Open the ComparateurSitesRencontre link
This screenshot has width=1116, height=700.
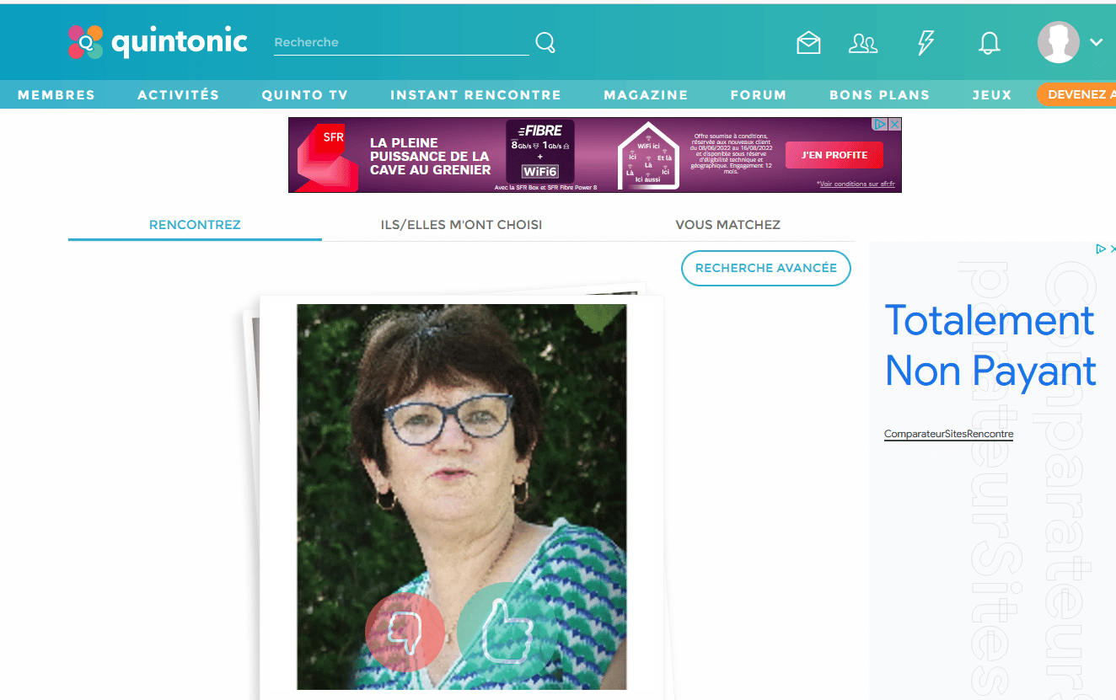pos(948,435)
